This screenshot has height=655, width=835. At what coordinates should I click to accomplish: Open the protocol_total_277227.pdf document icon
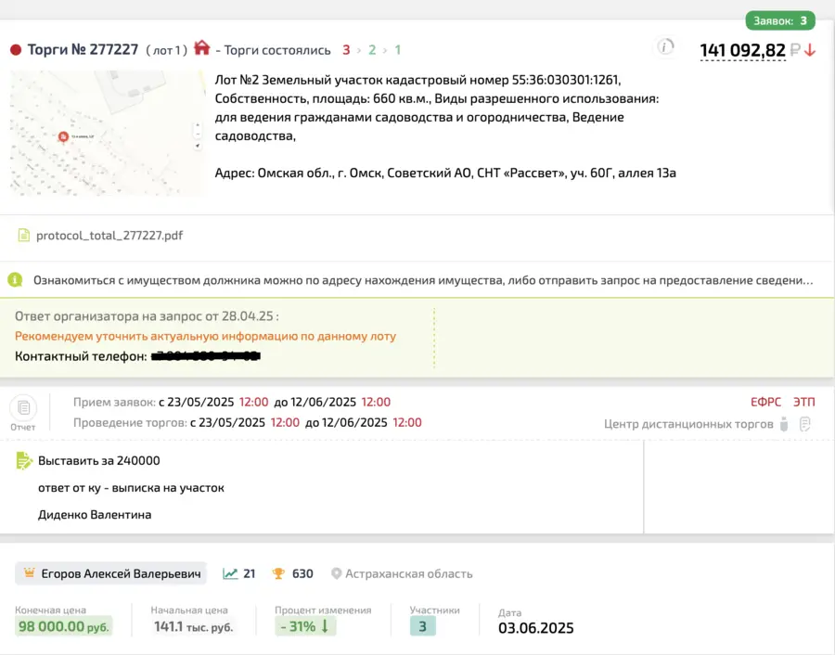pyautogui.click(x=24, y=236)
